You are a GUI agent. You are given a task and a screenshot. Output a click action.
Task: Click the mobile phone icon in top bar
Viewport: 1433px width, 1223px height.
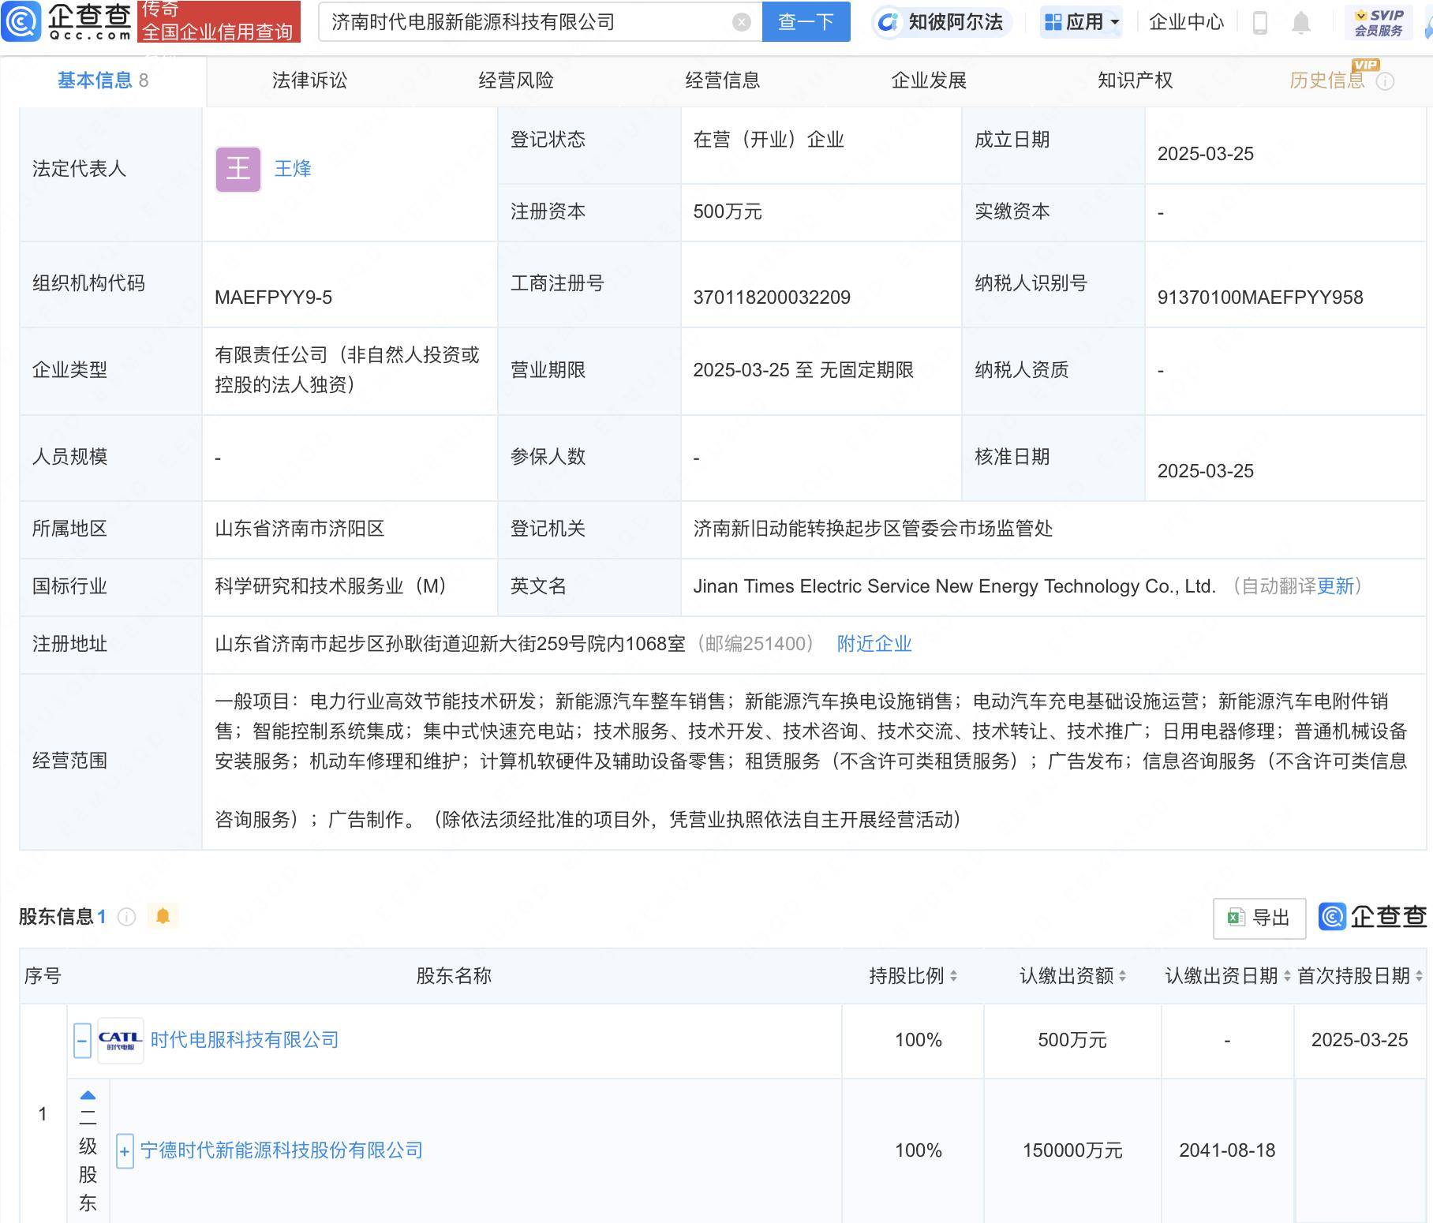tap(1259, 22)
